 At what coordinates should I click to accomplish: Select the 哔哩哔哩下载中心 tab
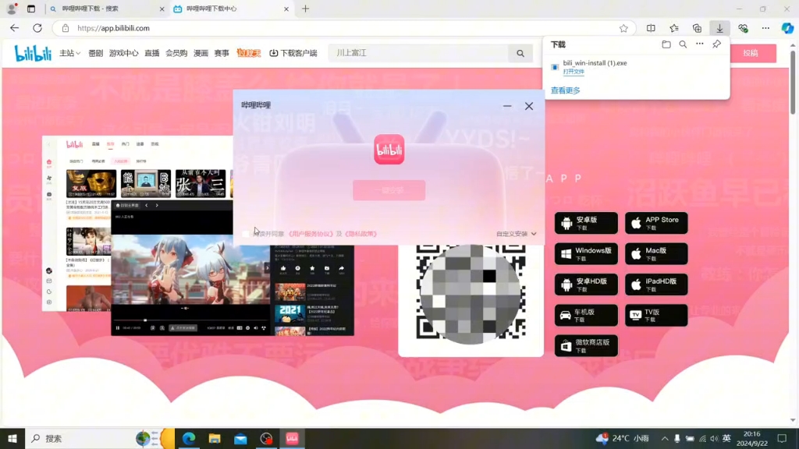[230, 9]
